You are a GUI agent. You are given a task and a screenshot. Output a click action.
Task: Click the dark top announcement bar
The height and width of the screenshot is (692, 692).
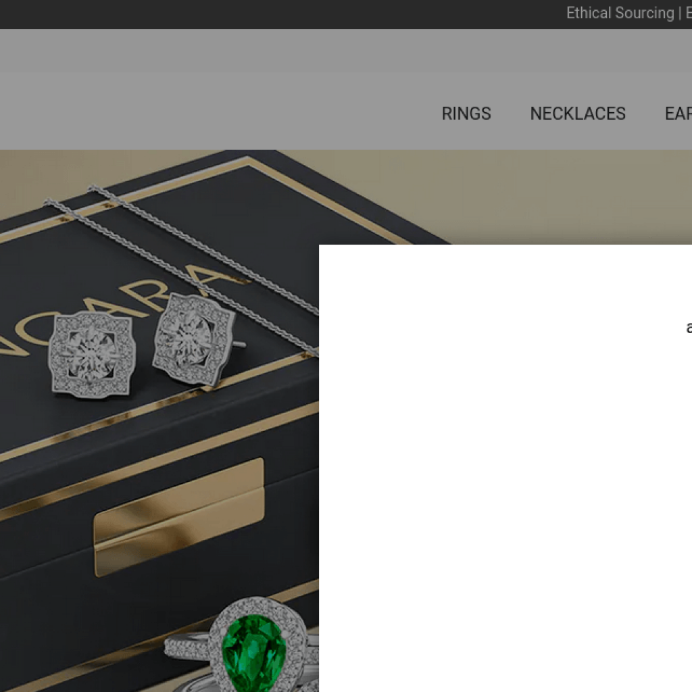click(x=282, y=14)
